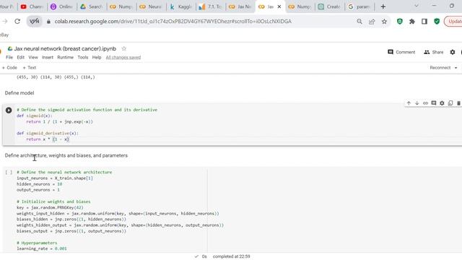Open the File menu
The image size is (462, 260).
point(9,57)
